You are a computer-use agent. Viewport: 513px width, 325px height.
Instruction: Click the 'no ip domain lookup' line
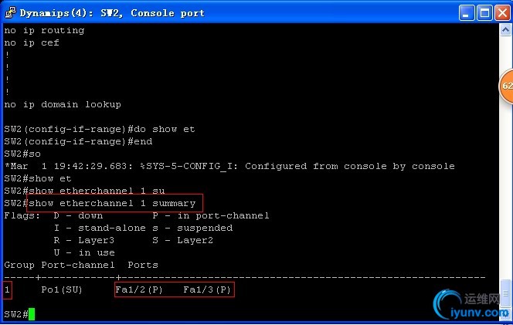[x=63, y=105]
